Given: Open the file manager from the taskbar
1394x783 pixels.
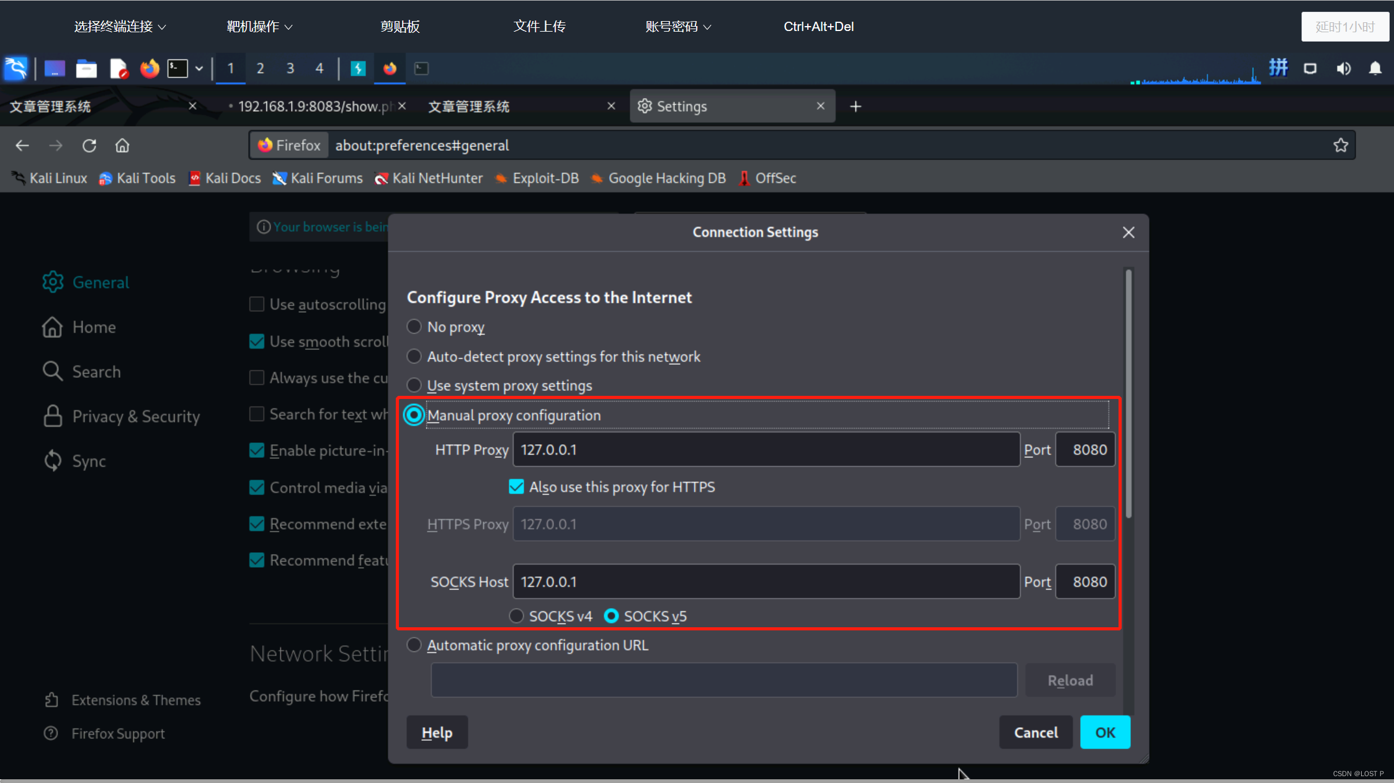Looking at the screenshot, I should [86, 68].
